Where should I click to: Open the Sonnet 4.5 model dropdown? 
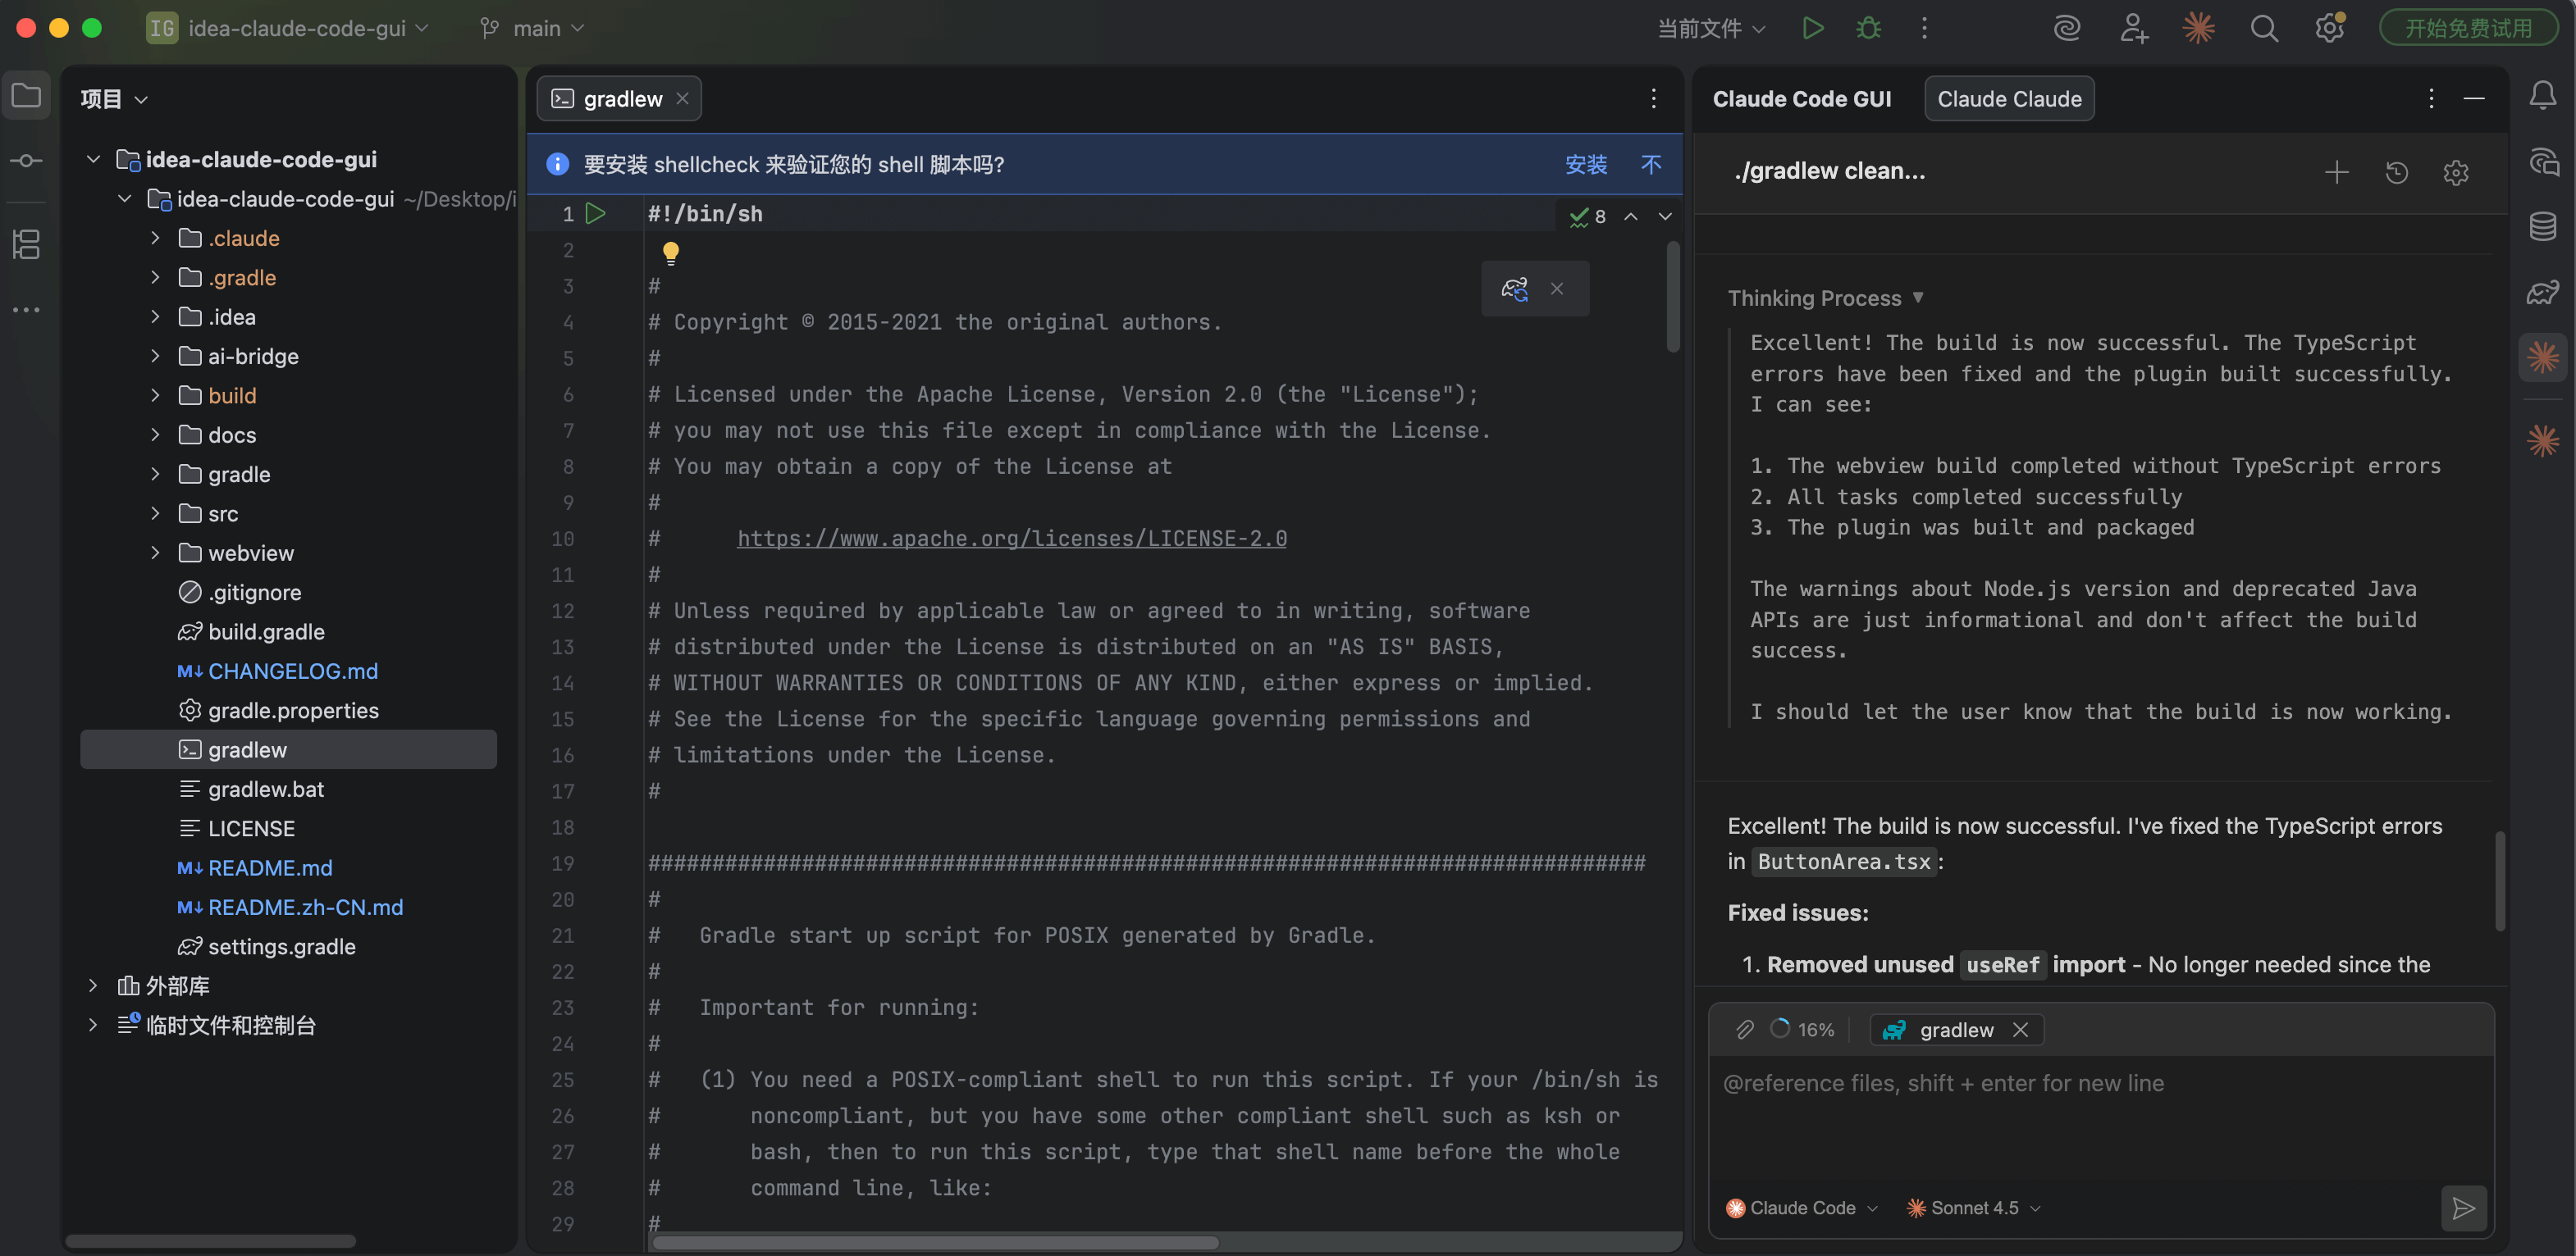point(1974,1208)
